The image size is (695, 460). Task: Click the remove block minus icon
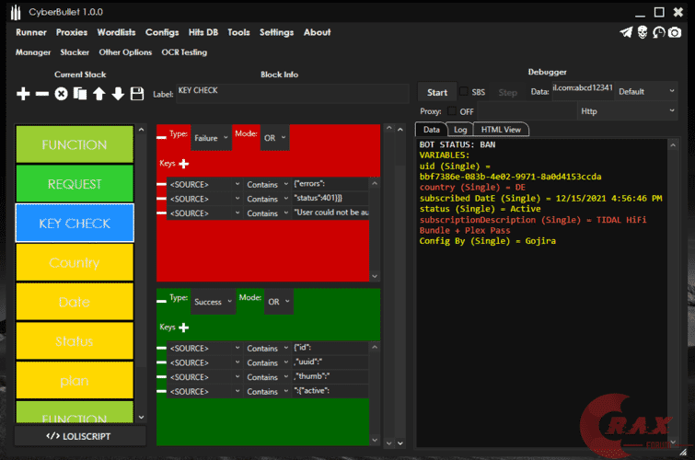42,94
